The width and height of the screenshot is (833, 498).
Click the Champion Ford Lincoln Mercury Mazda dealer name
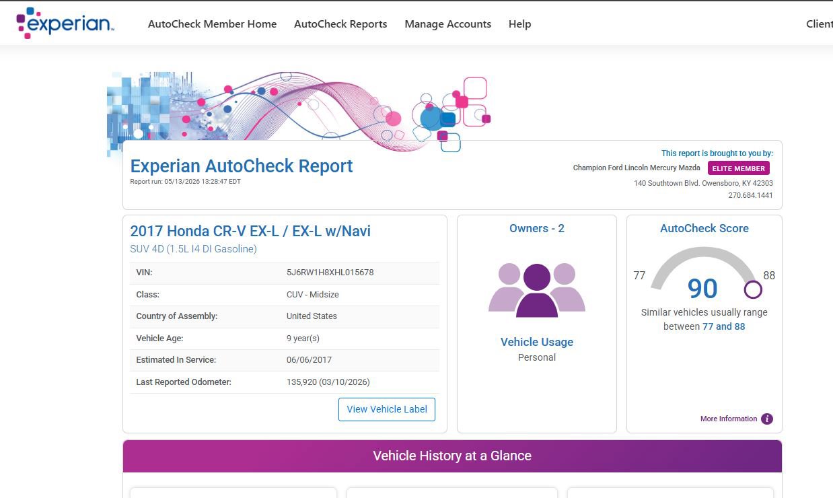pos(637,168)
